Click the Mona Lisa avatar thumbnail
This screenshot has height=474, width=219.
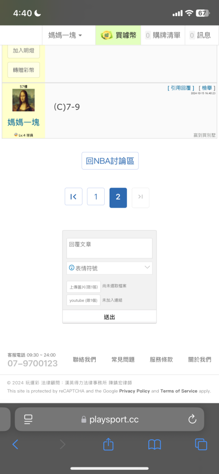click(x=23, y=100)
